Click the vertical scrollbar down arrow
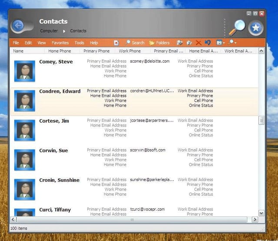 261,213
